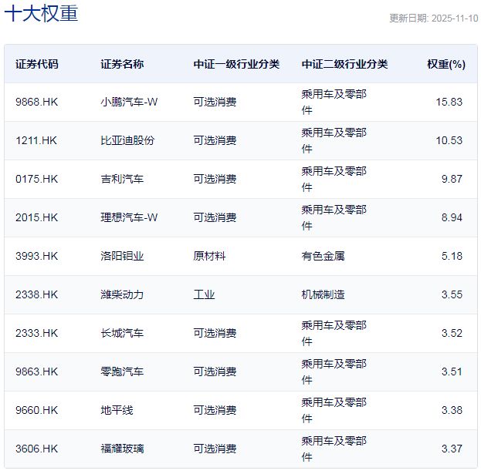The width and height of the screenshot is (481, 474).
Task: Click 可选消费 in the 零跑汽车 row
Action: click(x=215, y=372)
